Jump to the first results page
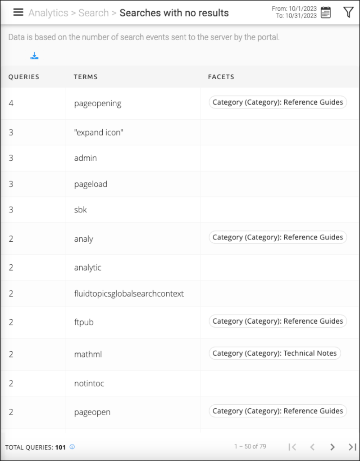 pyautogui.click(x=292, y=447)
